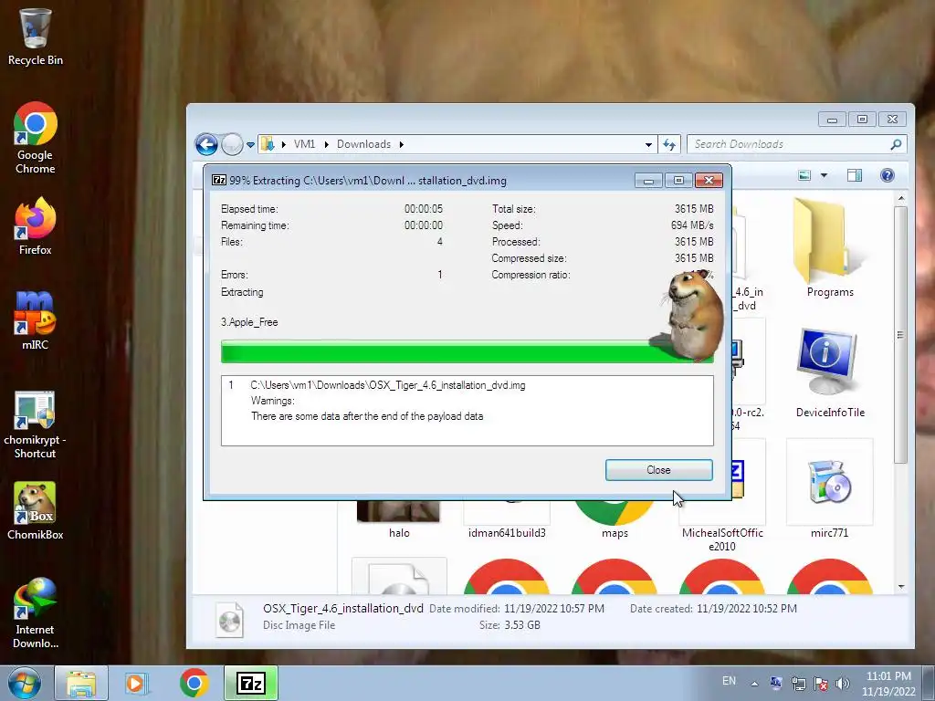This screenshot has height=701, width=935.
Task: Open Google Chrome desktop shortcut
Action: 35,139
